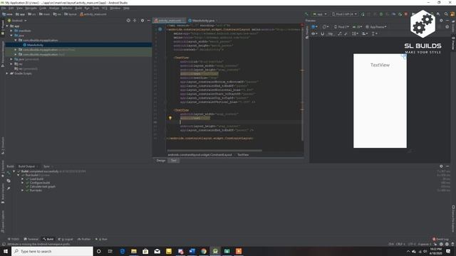Collapse the app module tree node
Viewport: 456px width, 256px height.
[x=7, y=26]
